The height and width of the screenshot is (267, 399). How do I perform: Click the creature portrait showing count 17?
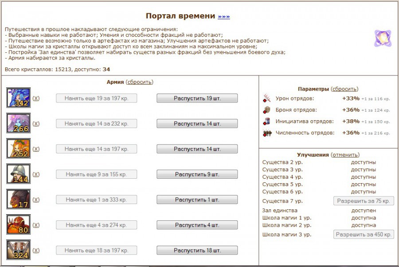coord(18,199)
